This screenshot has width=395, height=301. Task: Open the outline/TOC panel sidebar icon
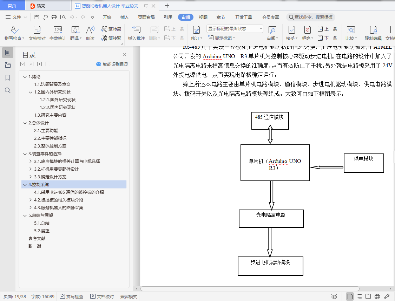[8, 53]
